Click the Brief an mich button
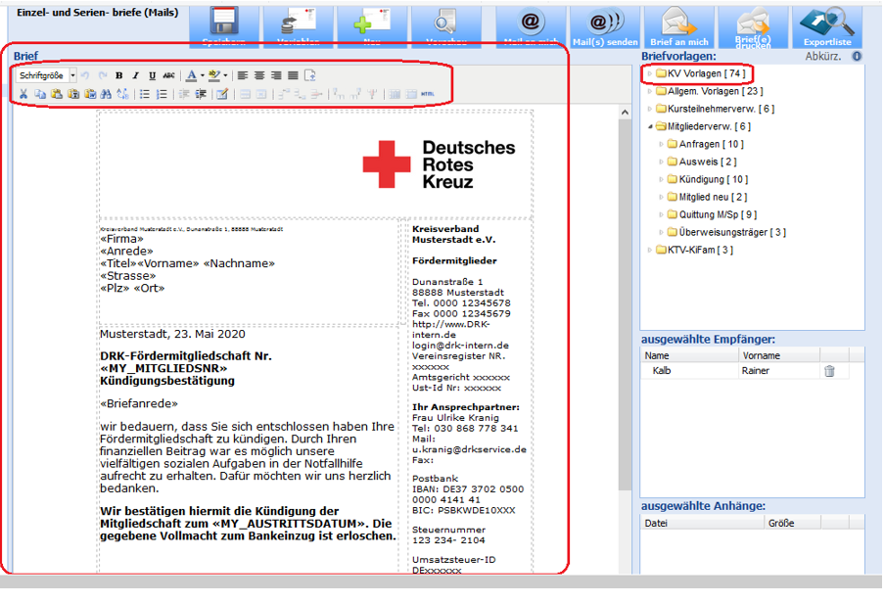This screenshot has height=603, width=885. click(679, 26)
